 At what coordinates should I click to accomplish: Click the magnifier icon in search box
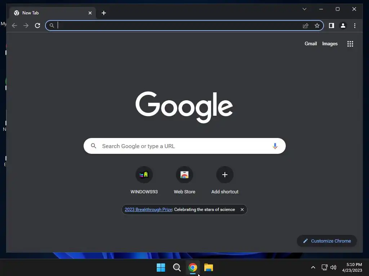point(93,146)
